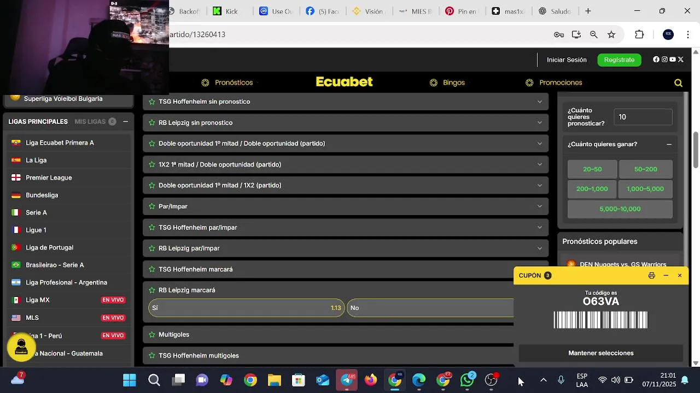Expand Doble oportunidad 1º mitad / 1X2 chevron
The height and width of the screenshot is (393, 700).
pos(540,186)
